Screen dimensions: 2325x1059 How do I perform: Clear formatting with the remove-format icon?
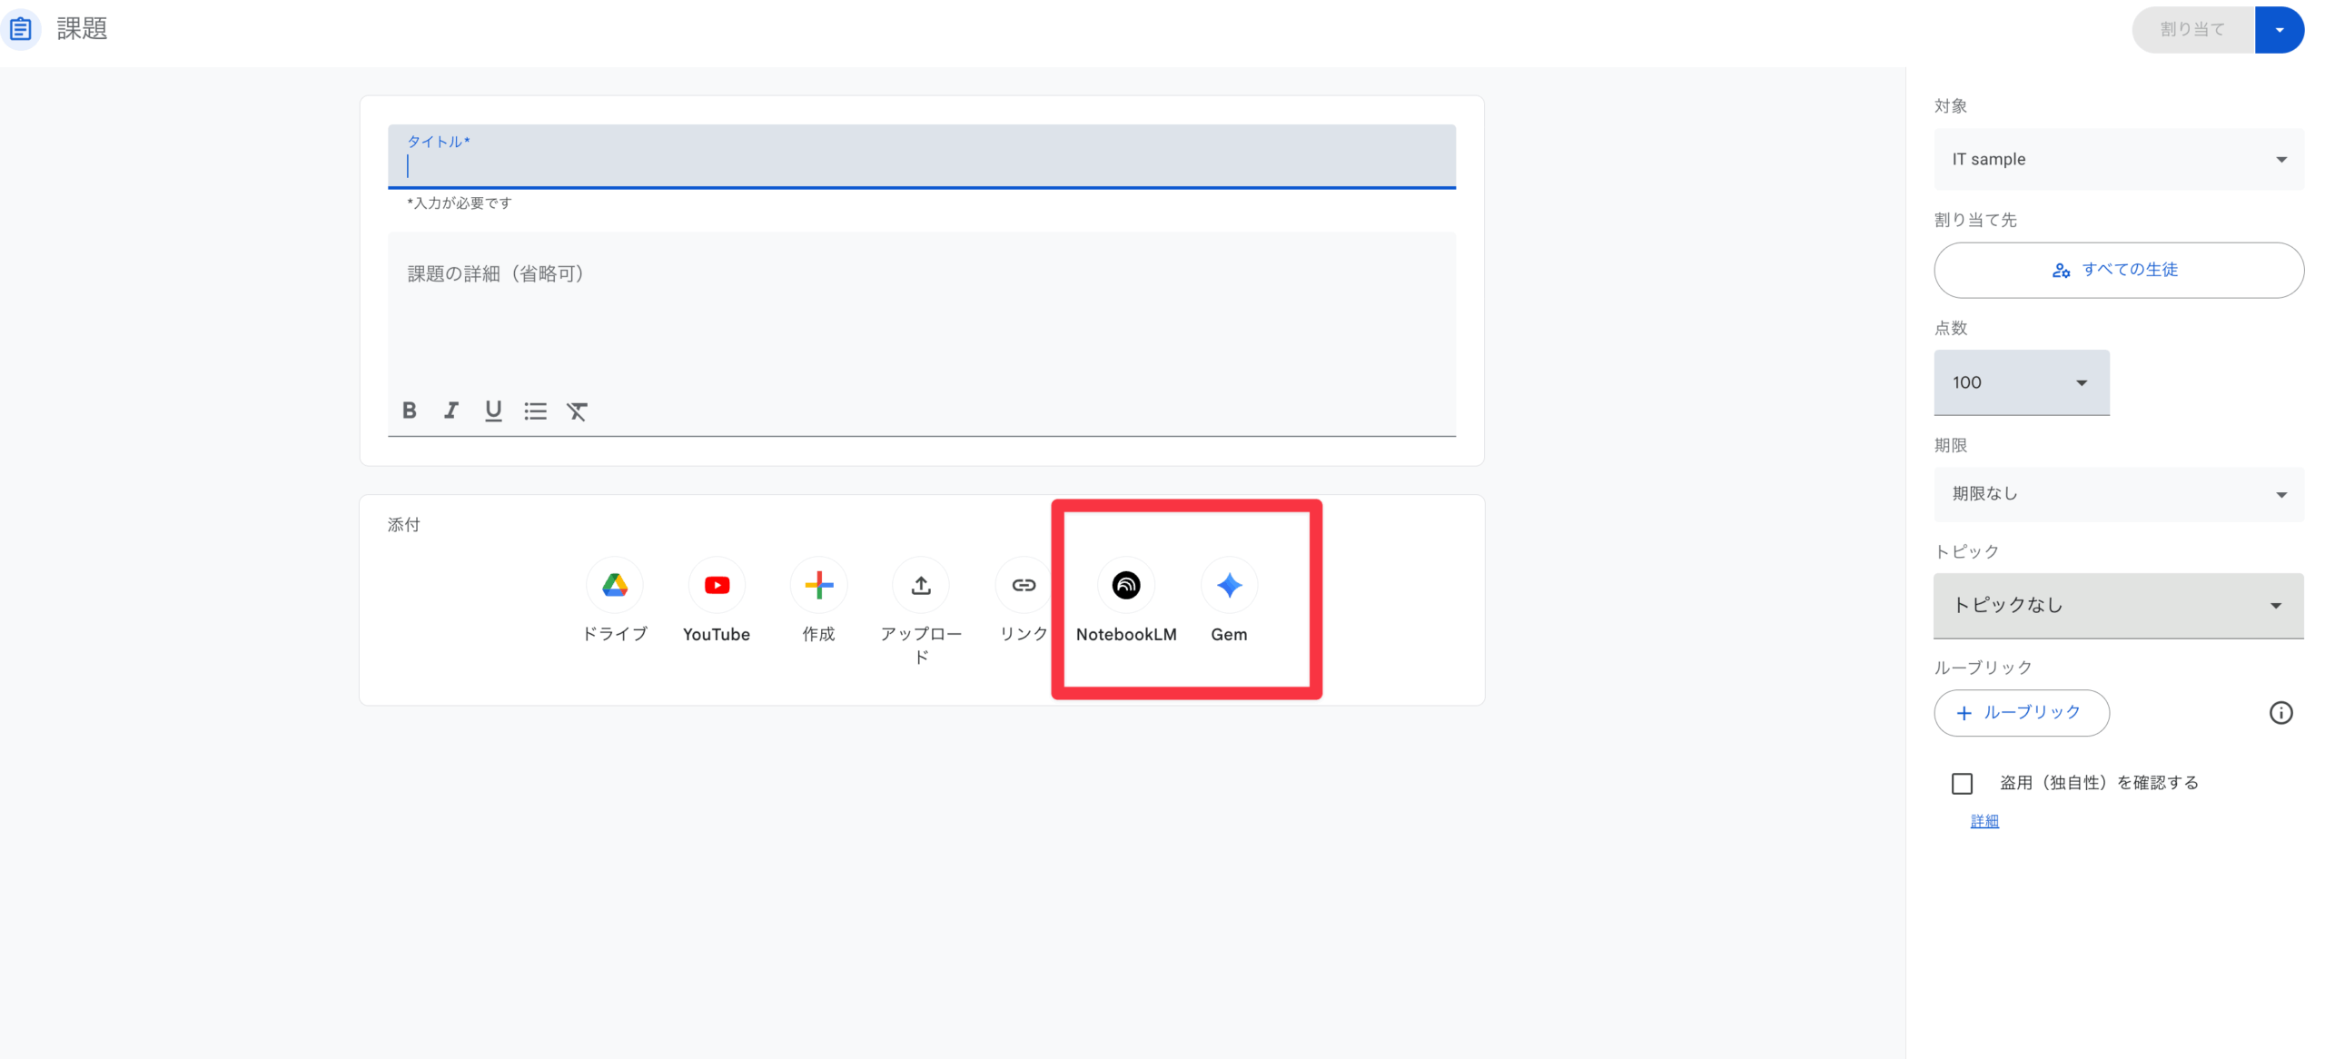[x=578, y=411]
